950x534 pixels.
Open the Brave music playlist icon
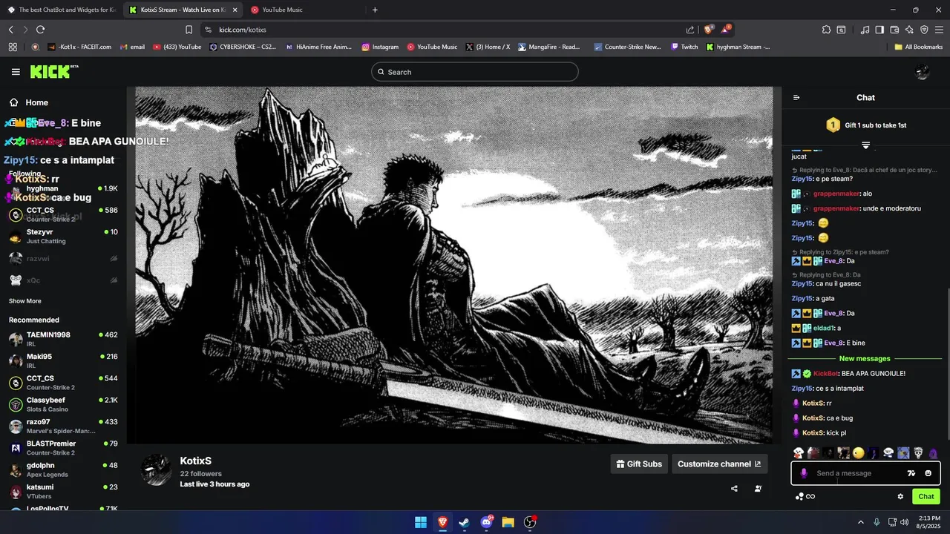pyautogui.click(x=865, y=30)
